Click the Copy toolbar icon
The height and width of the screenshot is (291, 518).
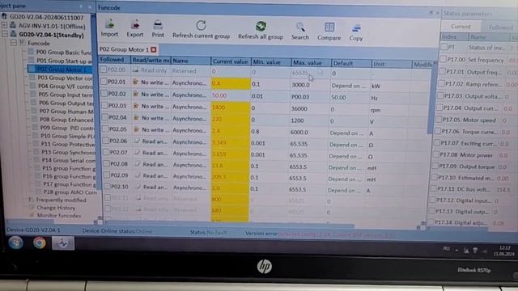pos(356,28)
